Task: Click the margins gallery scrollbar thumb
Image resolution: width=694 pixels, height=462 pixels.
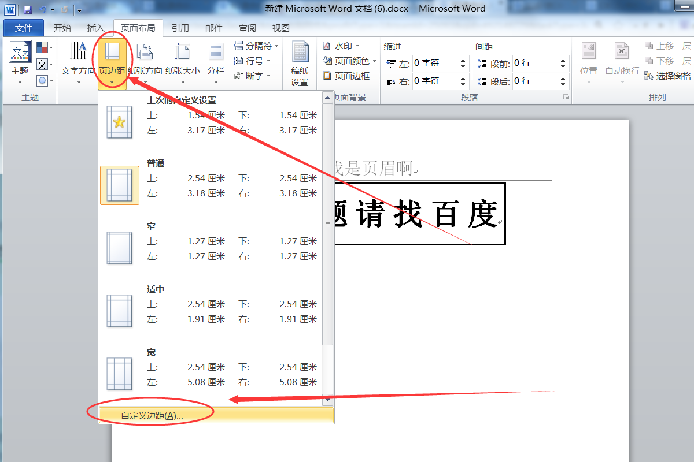Action: [328, 225]
